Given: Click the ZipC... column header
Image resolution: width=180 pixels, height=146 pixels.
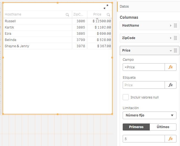Looking at the screenshot, I should (78, 14).
